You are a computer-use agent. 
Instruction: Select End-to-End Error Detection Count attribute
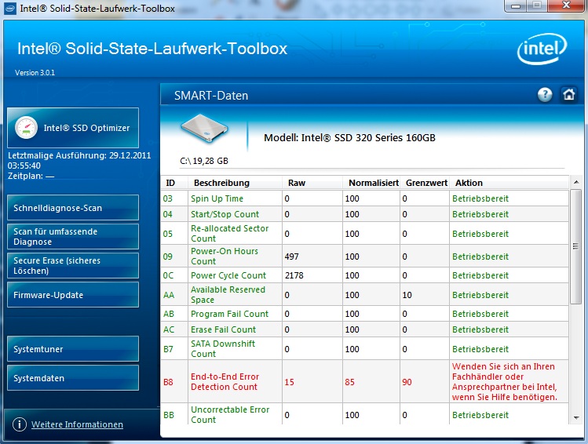(225, 382)
